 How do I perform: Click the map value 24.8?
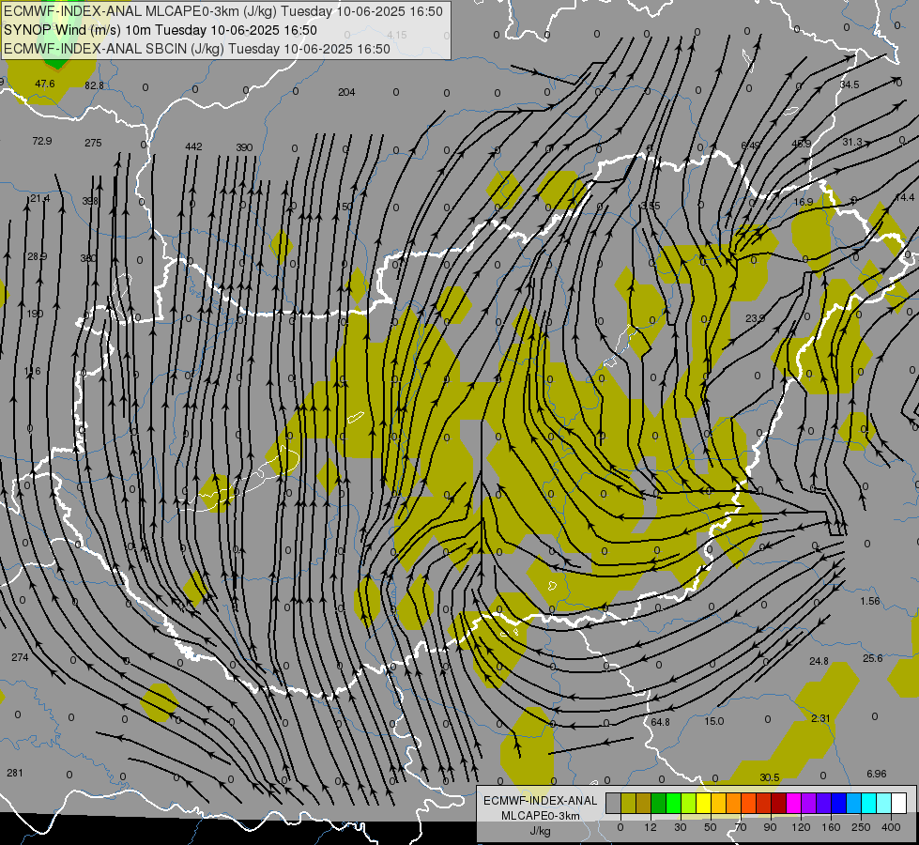pos(819,661)
